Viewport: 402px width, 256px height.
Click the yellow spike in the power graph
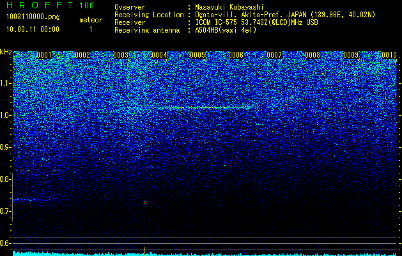tap(144, 251)
